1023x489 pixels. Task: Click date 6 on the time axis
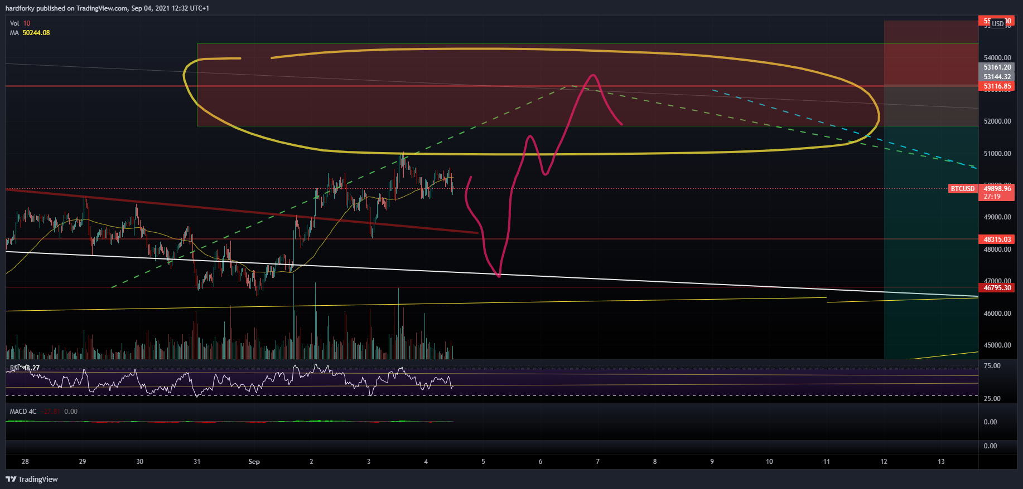pos(541,462)
